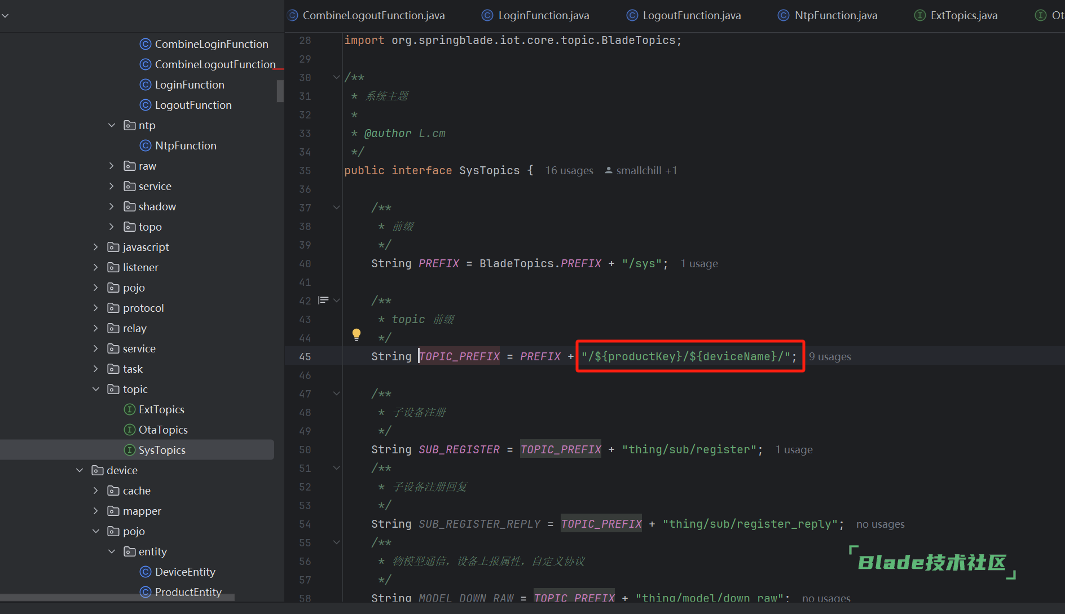The height and width of the screenshot is (614, 1065).
Task: Expand the relay folder
Action: click(x=96, y=328)
